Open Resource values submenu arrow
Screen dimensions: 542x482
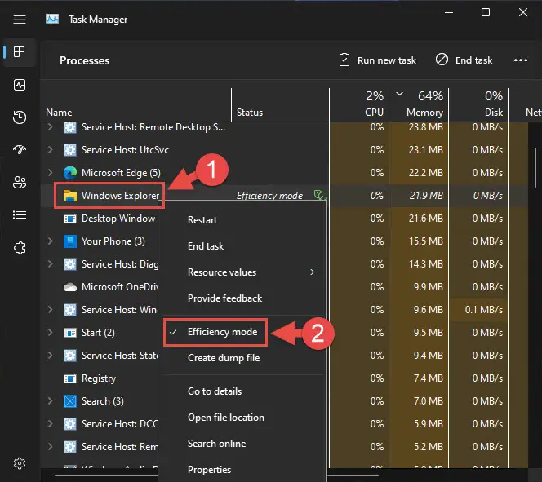312,272
